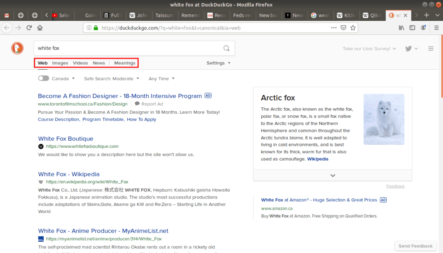
Task: Open White Fox - Wikipedia result
Action: coord(69,174)
